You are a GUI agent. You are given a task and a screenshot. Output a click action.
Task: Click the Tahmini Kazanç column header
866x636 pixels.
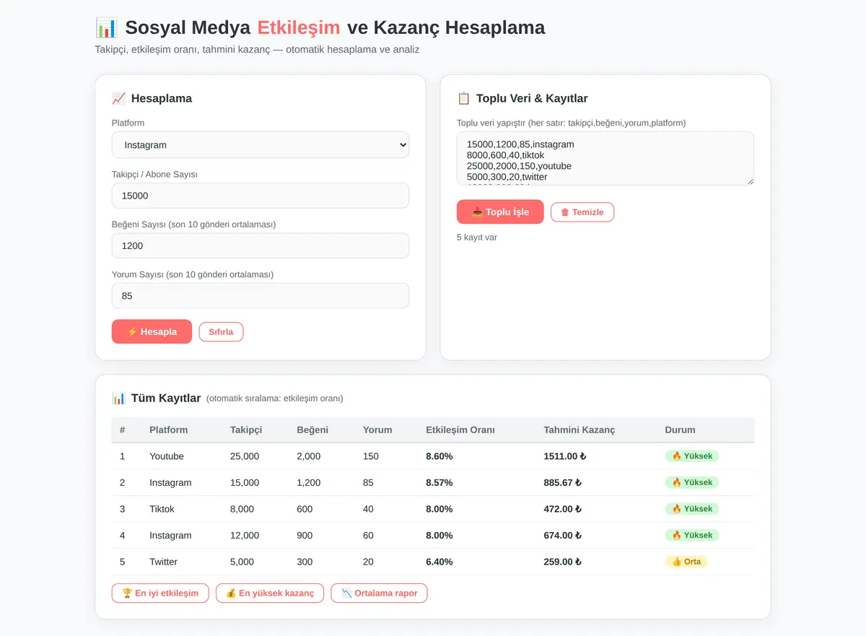pyautogui.click(x=579, y=430)
